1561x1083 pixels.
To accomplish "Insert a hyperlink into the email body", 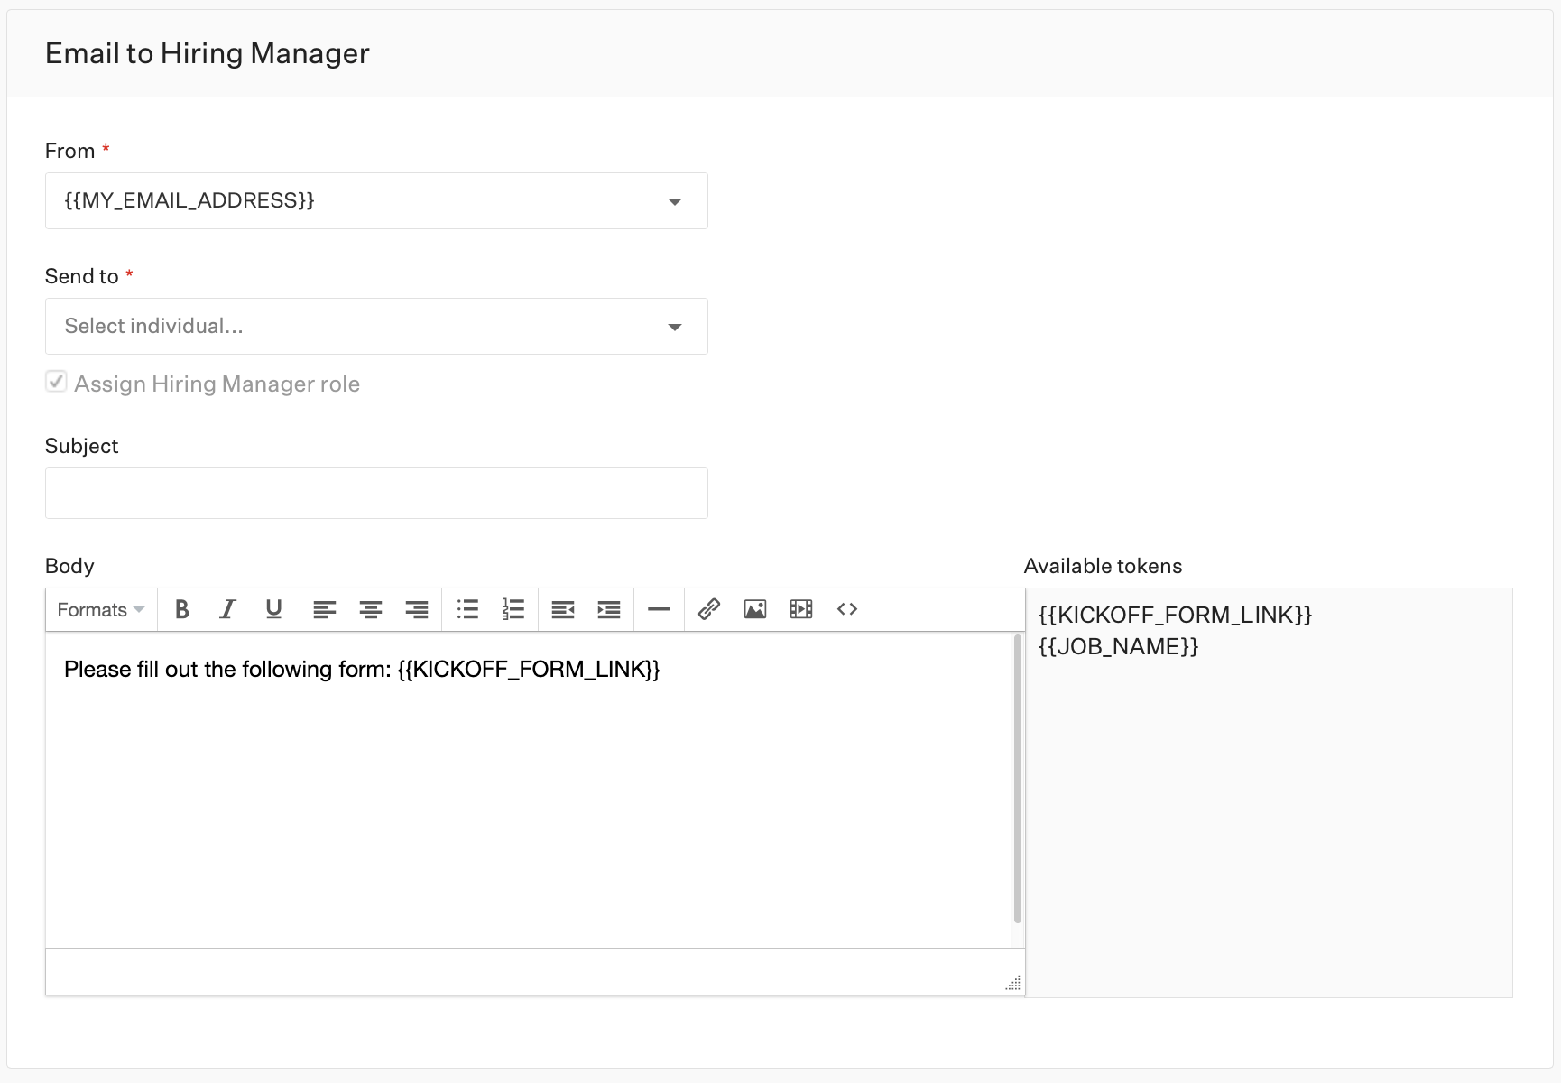I will point(708,609).
